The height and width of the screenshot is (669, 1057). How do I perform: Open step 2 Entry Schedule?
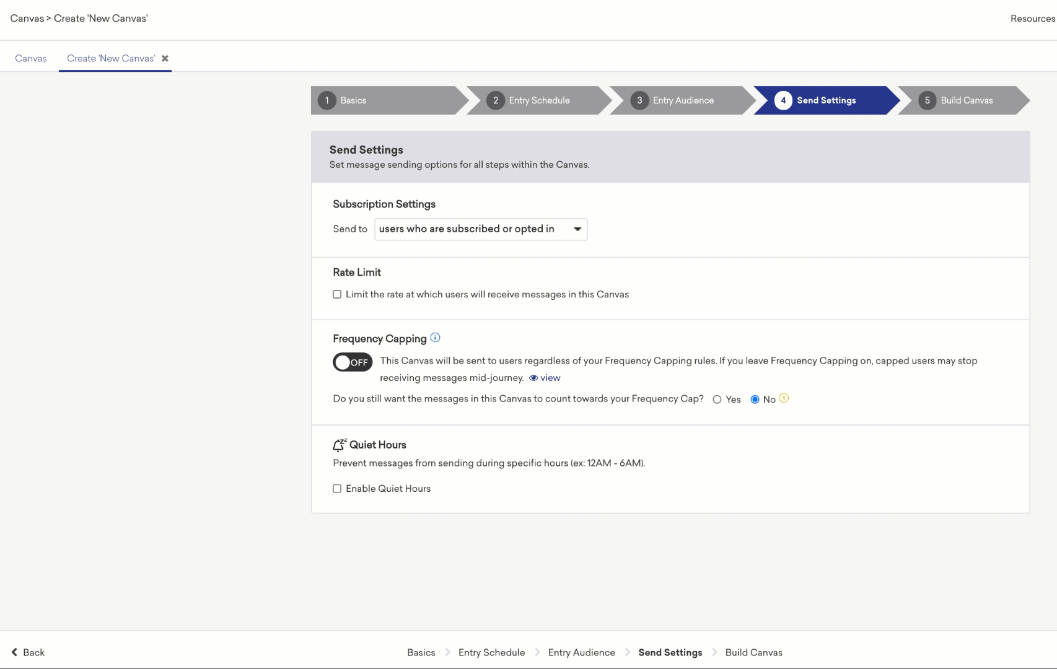coord(538,100)
